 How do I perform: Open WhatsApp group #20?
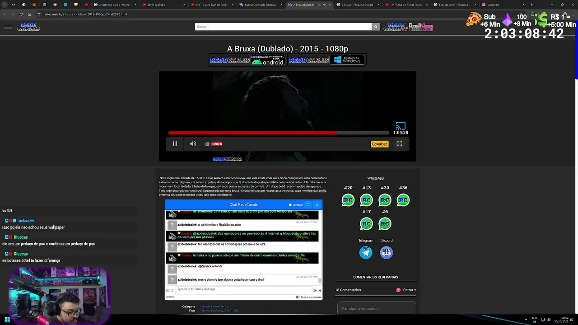tap(348, 200)
